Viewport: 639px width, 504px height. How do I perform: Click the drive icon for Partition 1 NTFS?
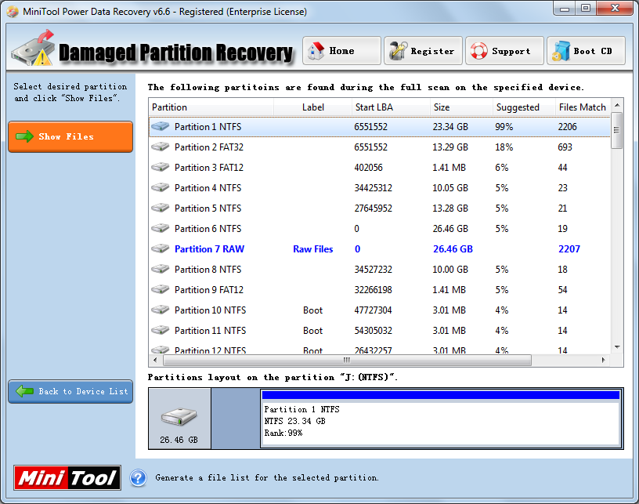click(161, 126)
